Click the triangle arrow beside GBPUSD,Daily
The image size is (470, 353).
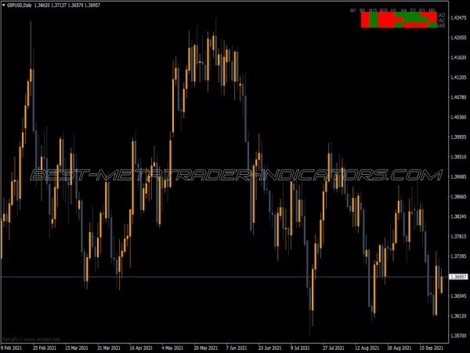[5, 5]
